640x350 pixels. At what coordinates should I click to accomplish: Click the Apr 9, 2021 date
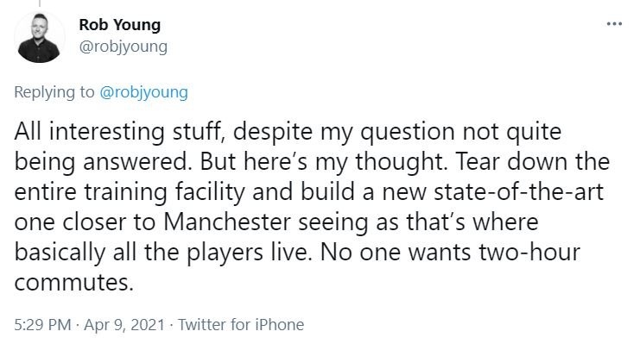pyautogui.click(x=124, y=325)
